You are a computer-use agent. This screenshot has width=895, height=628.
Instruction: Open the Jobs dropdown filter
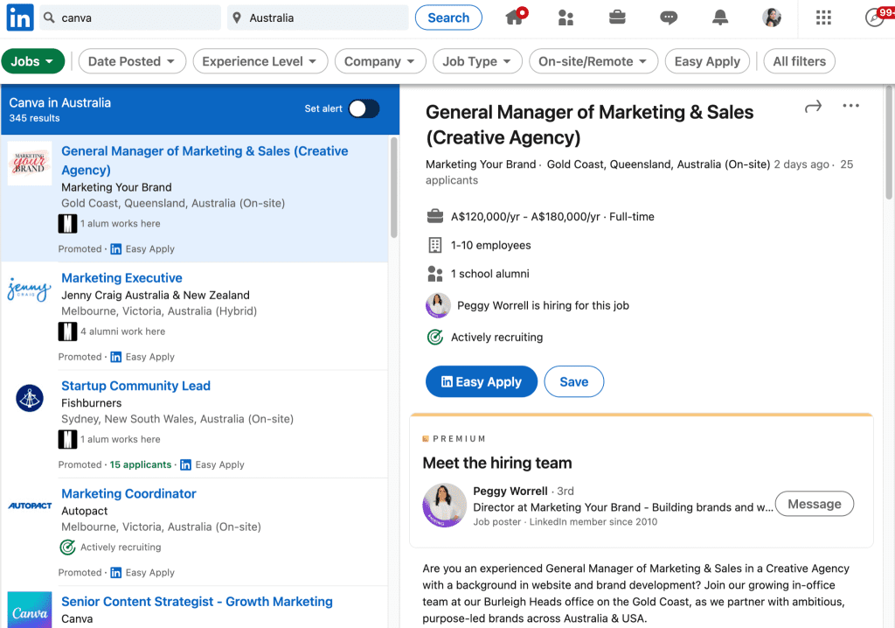coord(32,61)
